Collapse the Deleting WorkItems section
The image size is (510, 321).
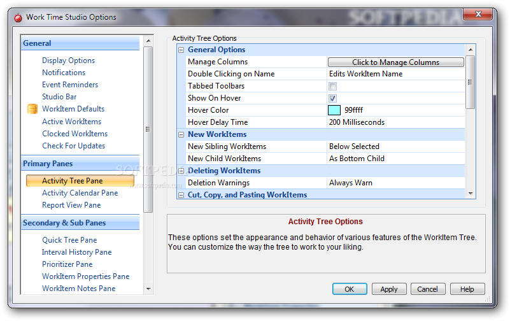pos(181,171)
